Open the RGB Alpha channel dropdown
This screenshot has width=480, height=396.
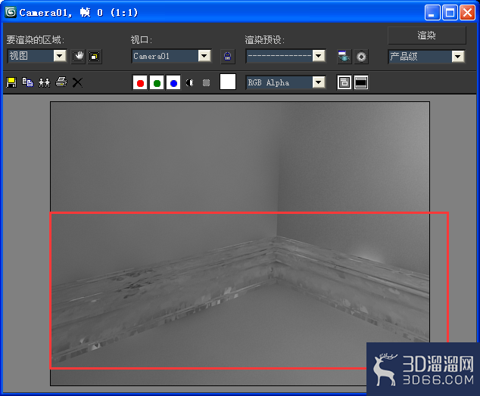(285, 82)
